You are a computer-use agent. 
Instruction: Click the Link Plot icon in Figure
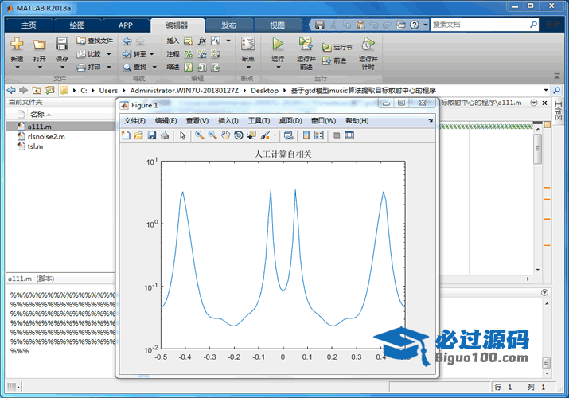pos(289,135)
